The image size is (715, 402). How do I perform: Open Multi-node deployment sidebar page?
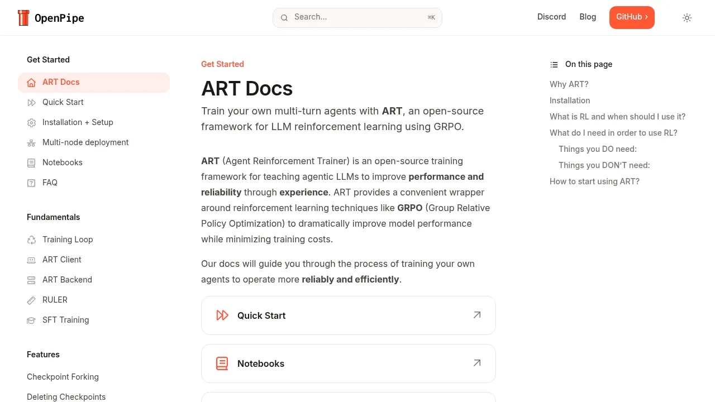(94, 143)
